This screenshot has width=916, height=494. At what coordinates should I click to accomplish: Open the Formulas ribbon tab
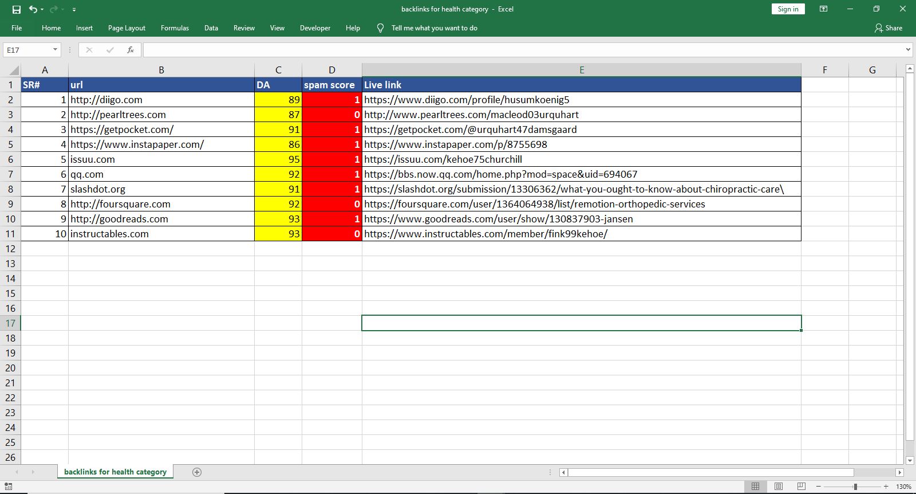coord(175,28)
